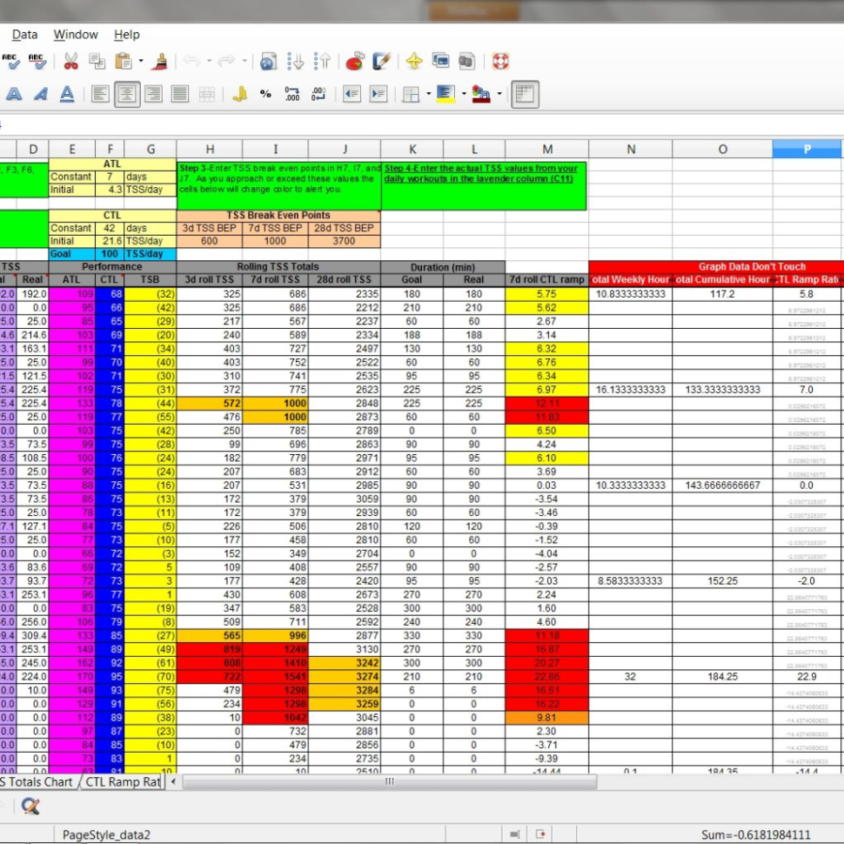The height and width of the screenshot is (844, 844).
Task: Sort the data in descending order
Action: (298, 59)
